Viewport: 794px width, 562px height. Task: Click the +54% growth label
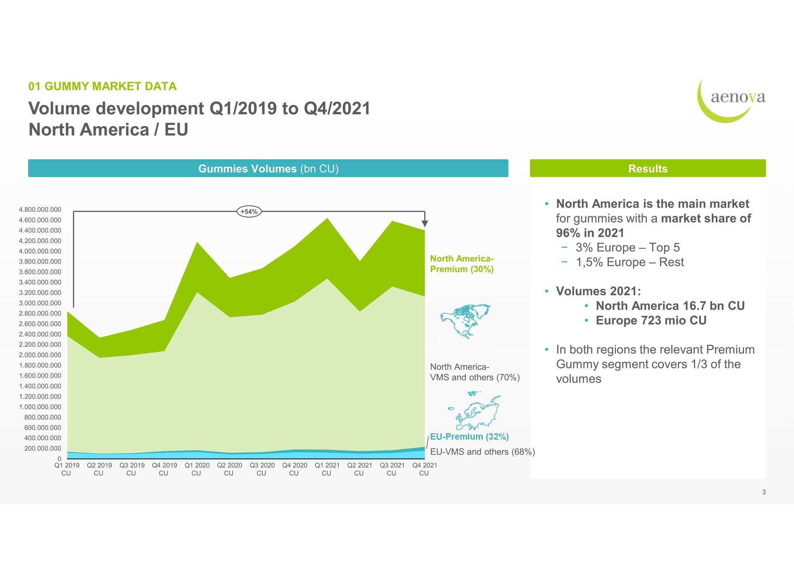(249, 211)
